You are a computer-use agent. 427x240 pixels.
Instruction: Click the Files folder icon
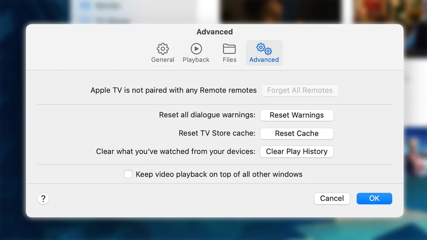229,49
